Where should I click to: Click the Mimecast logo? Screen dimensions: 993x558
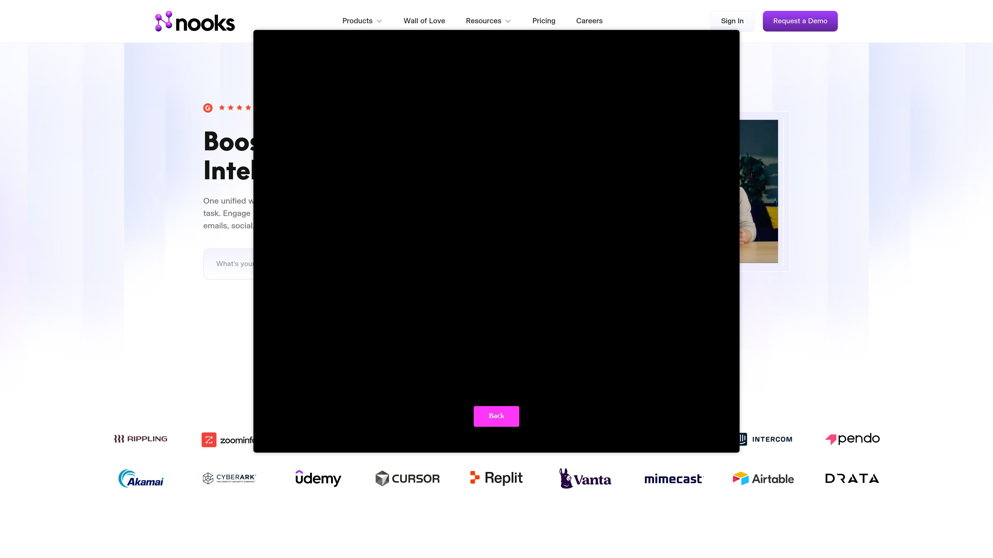[x=674, y=479]
